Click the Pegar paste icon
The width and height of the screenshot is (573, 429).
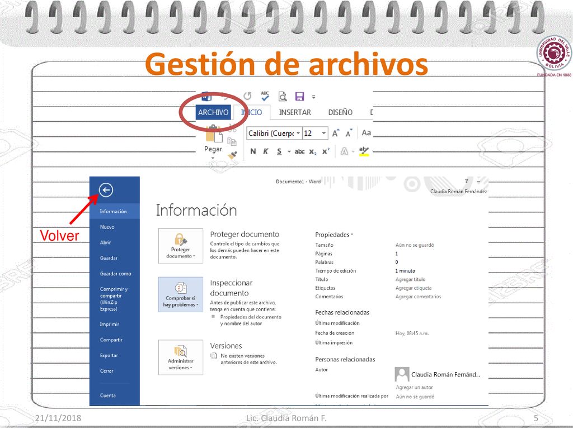[214, 134]
